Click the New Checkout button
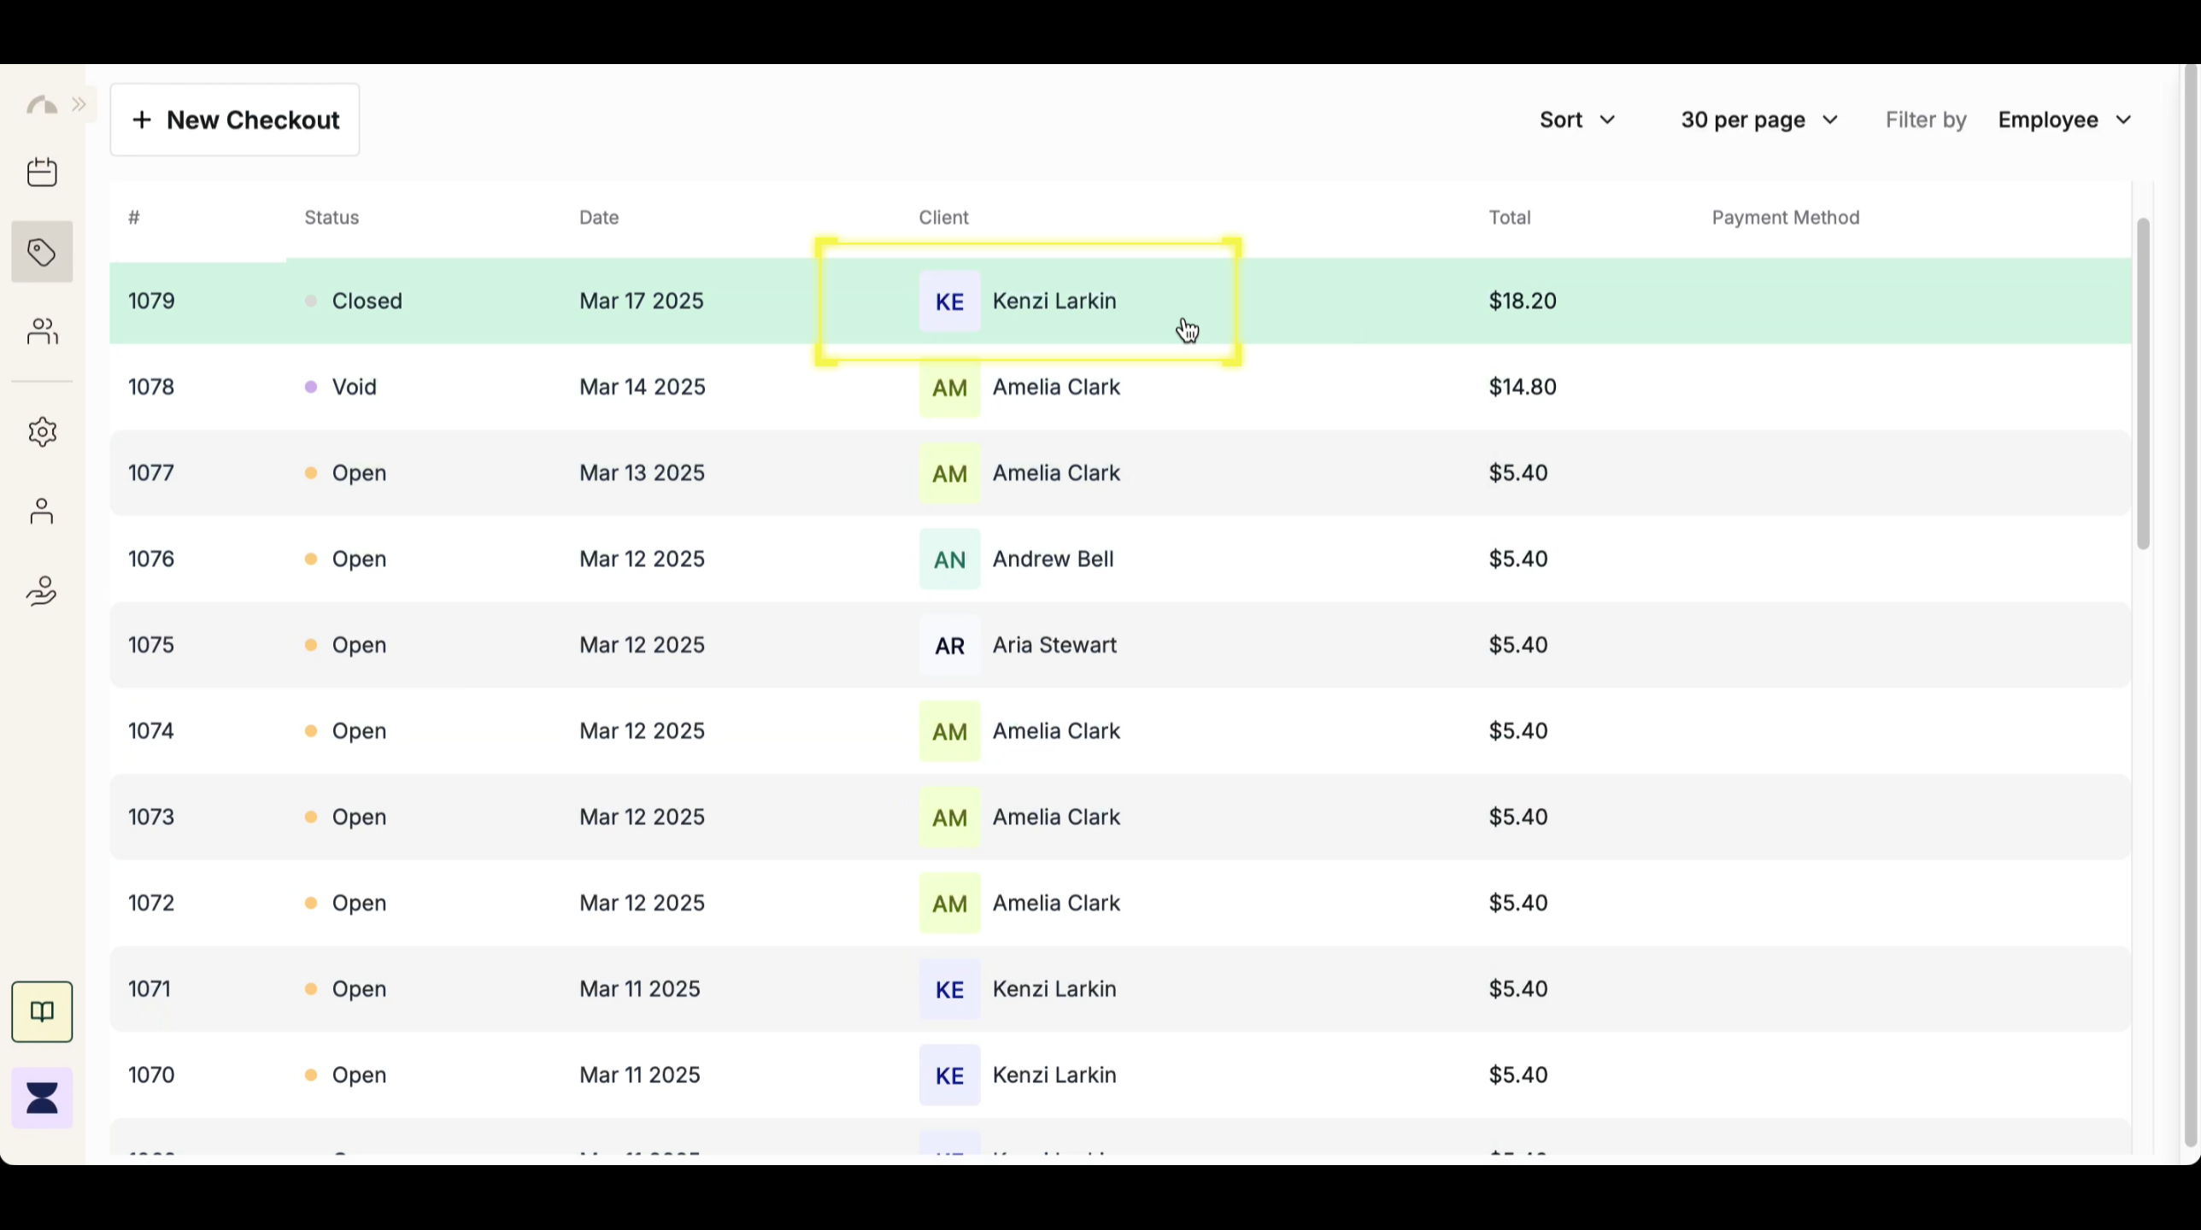Viewport: 2201px width, 1230px height. [x=235, y=120]
